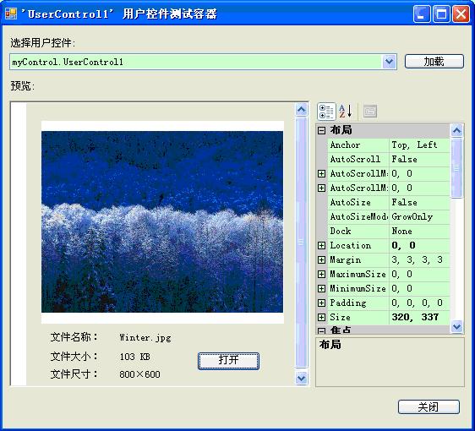Viewport: 475px width, 431px height.
Task: Click the preview panel scroll up arrow
Action: click(301, 109)
